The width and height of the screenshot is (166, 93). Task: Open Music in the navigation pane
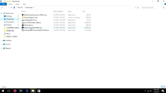tap(8, 34)
